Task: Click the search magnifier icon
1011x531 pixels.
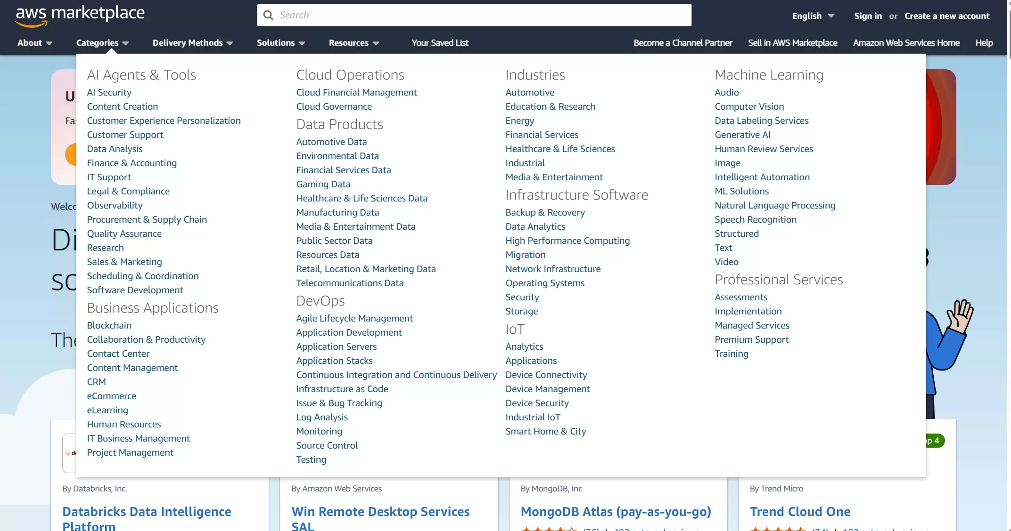Action: click(268, 15)
